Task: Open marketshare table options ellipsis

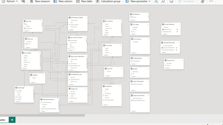Action: tap(120, 86)
